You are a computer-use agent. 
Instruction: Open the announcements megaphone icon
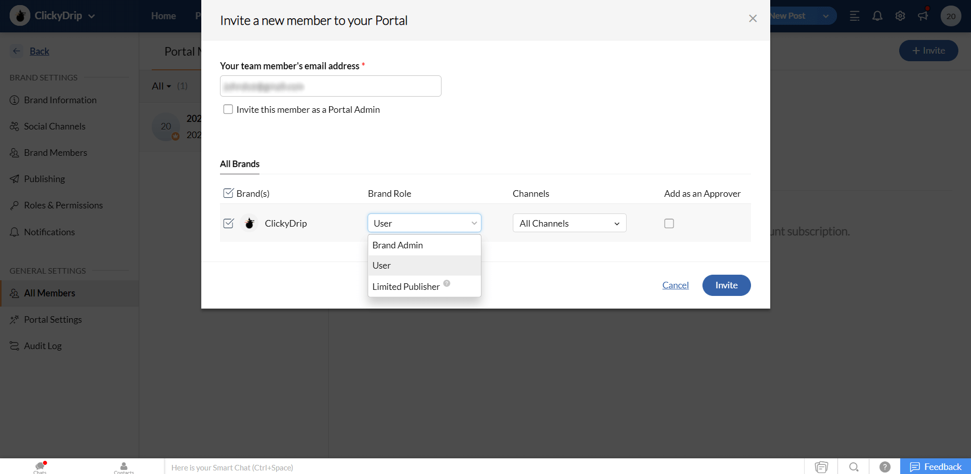click(923, 16)
